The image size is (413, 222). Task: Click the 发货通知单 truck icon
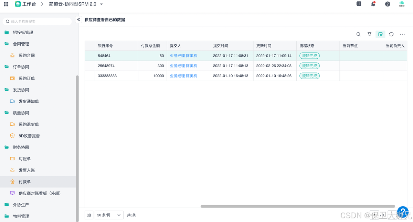12,101
